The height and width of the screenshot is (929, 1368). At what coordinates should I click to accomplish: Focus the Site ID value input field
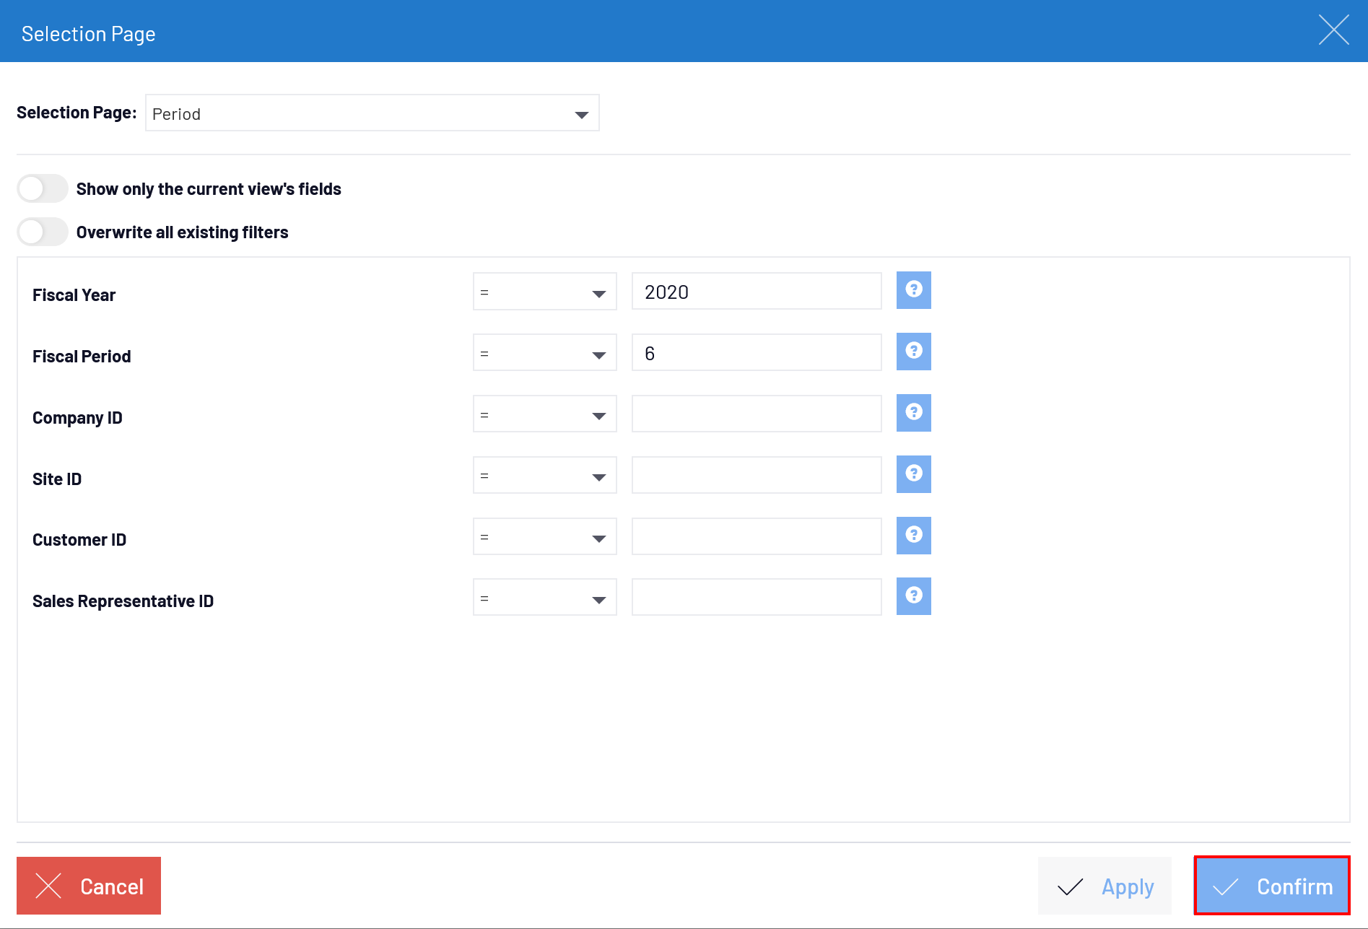[756, 476]
